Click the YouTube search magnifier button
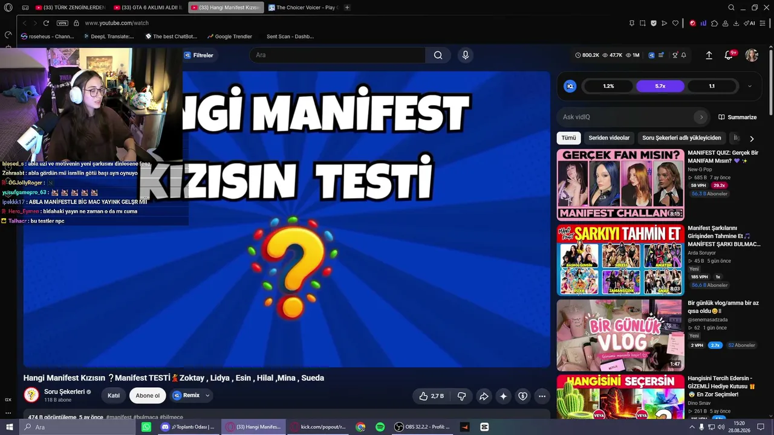 point(438,55)
